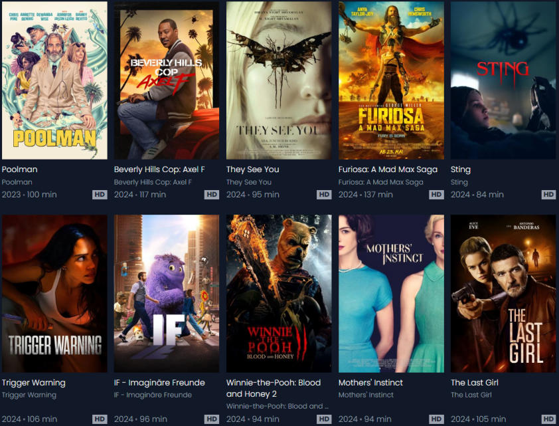Click the grey They See You subtitle

coord(249,182)
